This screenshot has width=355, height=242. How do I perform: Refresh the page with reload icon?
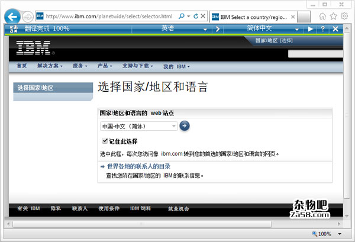[196, 17]
